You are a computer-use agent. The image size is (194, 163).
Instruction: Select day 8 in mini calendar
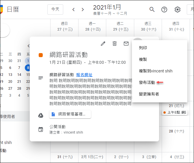27,68
